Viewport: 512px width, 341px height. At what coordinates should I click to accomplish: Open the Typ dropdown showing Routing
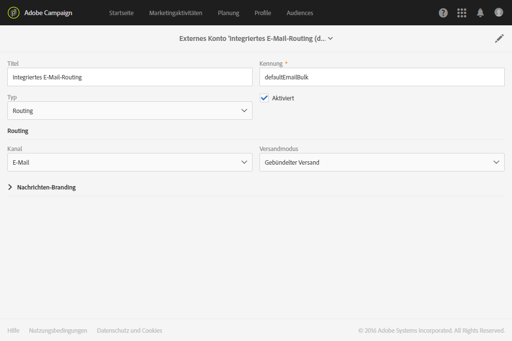click(x=130, y=111)
